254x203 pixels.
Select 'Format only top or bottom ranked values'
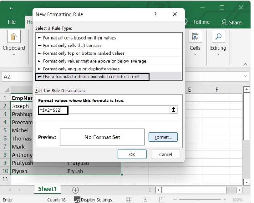83,53
